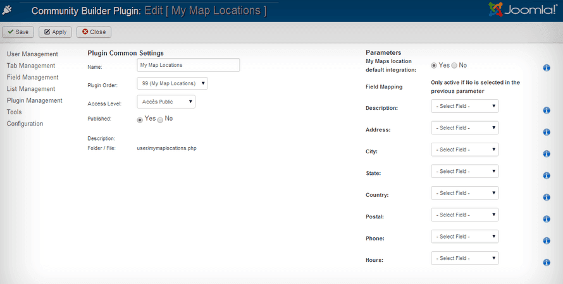
Task: Set Published to No
Action: point(160,119)
